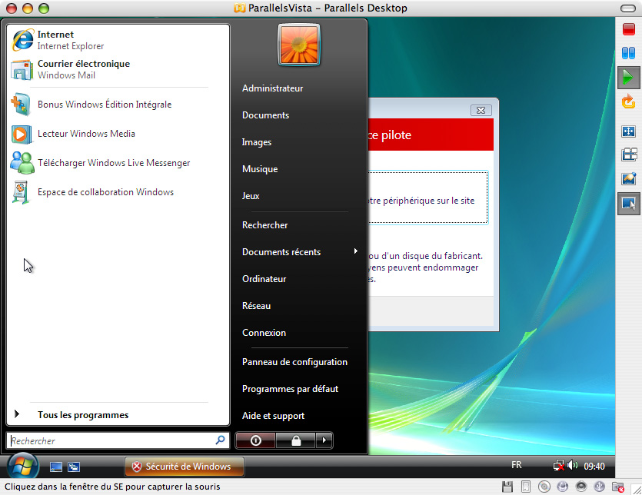This screenshot has height=495, width=642.
Task: Click the shared folders status icon
Action: (618, 487)
